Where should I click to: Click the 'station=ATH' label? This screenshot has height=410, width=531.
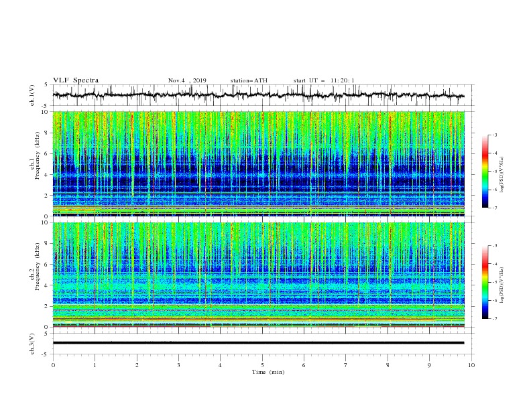coord(249,80)
